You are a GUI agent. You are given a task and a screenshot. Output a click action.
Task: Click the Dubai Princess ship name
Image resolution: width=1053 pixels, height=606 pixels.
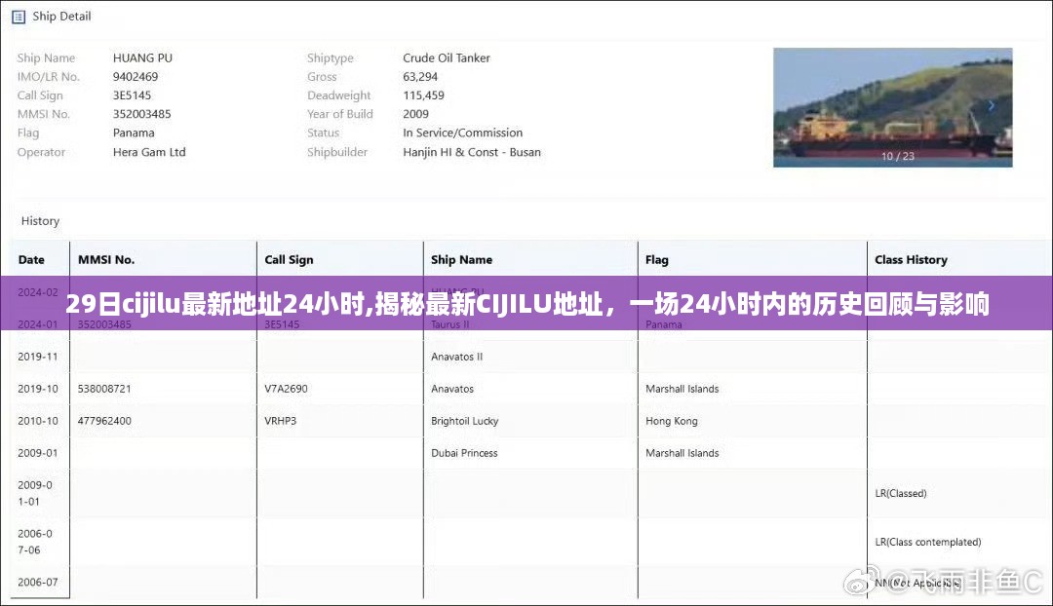click(464, 453)
